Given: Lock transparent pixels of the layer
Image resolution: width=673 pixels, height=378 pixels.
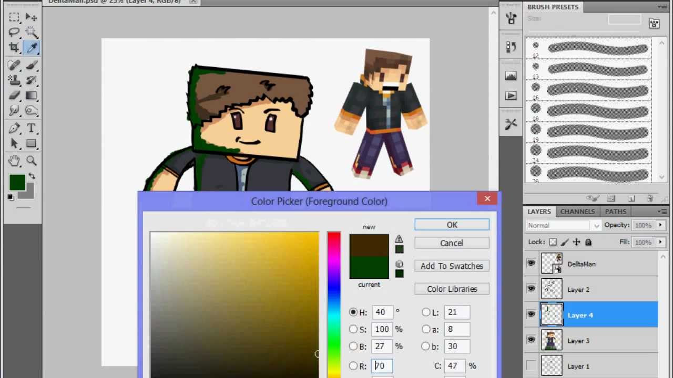Looking at the screenshot, I should pos(553,242).
